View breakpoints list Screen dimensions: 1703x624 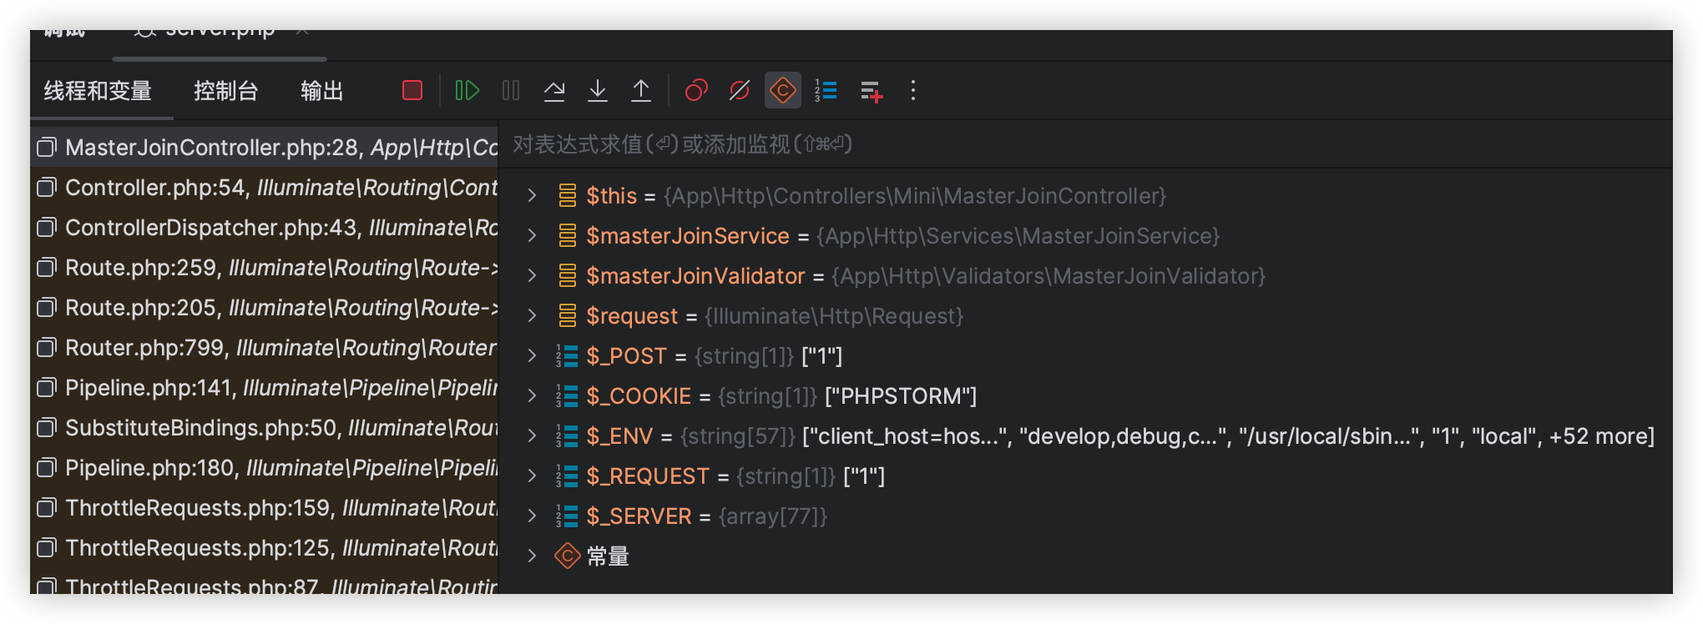click(696, 90)
